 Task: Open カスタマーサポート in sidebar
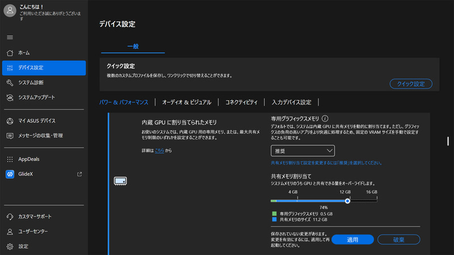coord(44,216)
